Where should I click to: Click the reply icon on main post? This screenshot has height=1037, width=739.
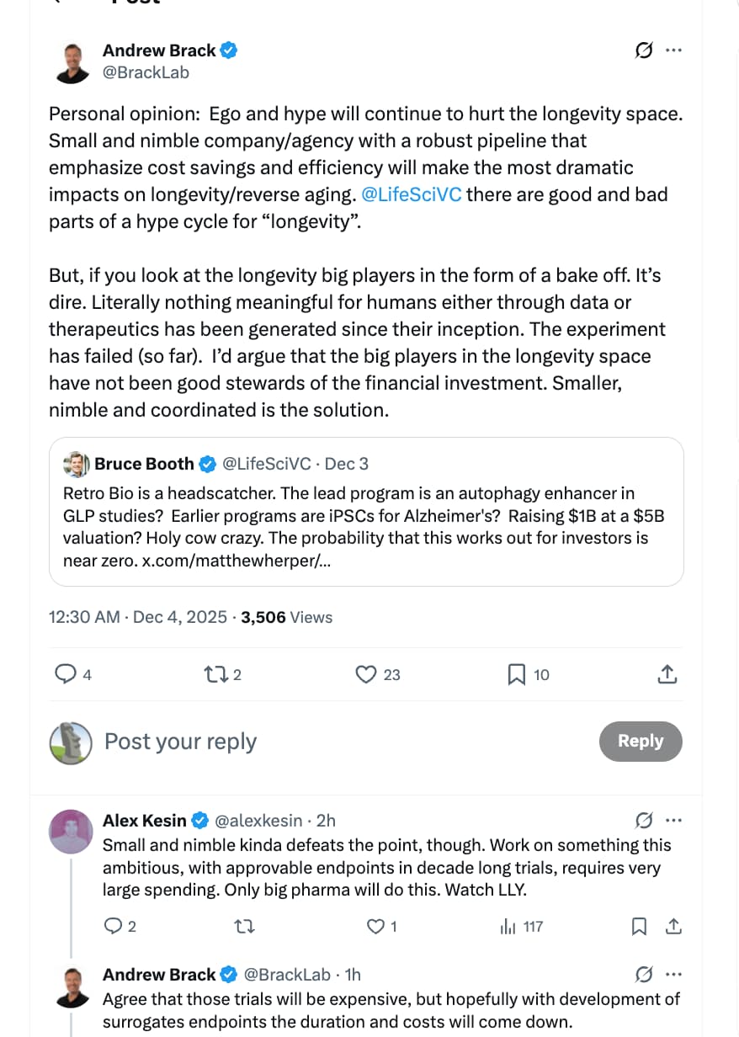[66, 674]
